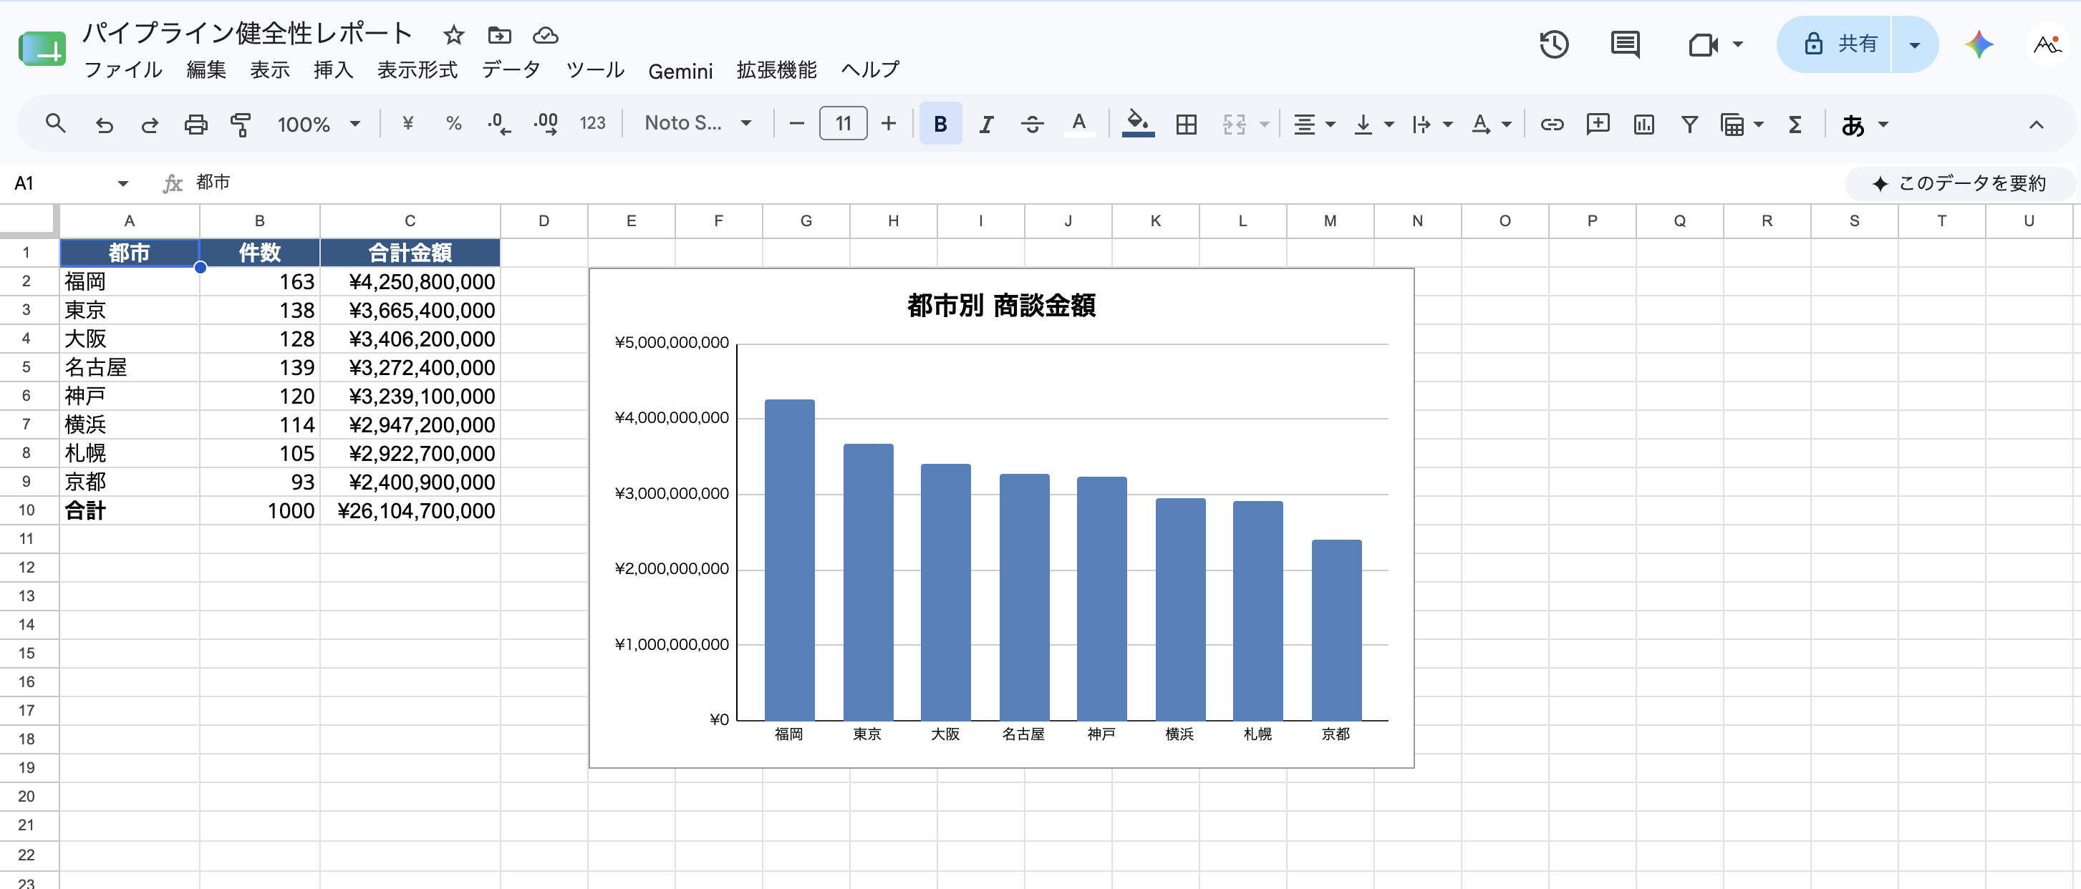The width and height of the screenshot is (2081, 889).
Task: Create a filter
Action: [1689, 124]
